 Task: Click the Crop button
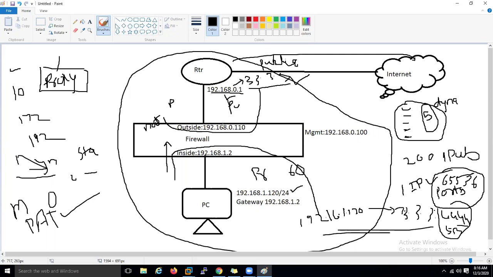point(55,19)
